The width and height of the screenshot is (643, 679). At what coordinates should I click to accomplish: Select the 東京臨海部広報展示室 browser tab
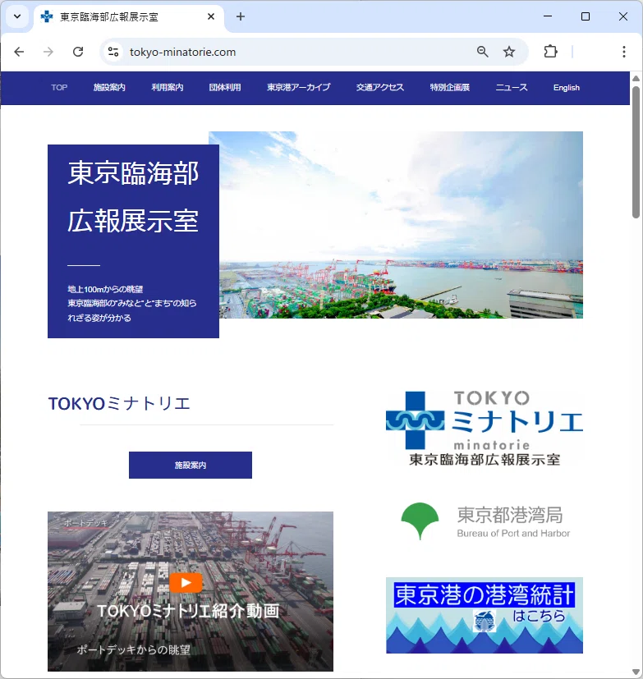(x=129, y=17)
